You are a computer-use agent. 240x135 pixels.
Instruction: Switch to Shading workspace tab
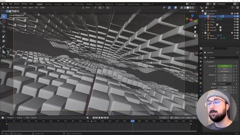click(x=89, y=4)
